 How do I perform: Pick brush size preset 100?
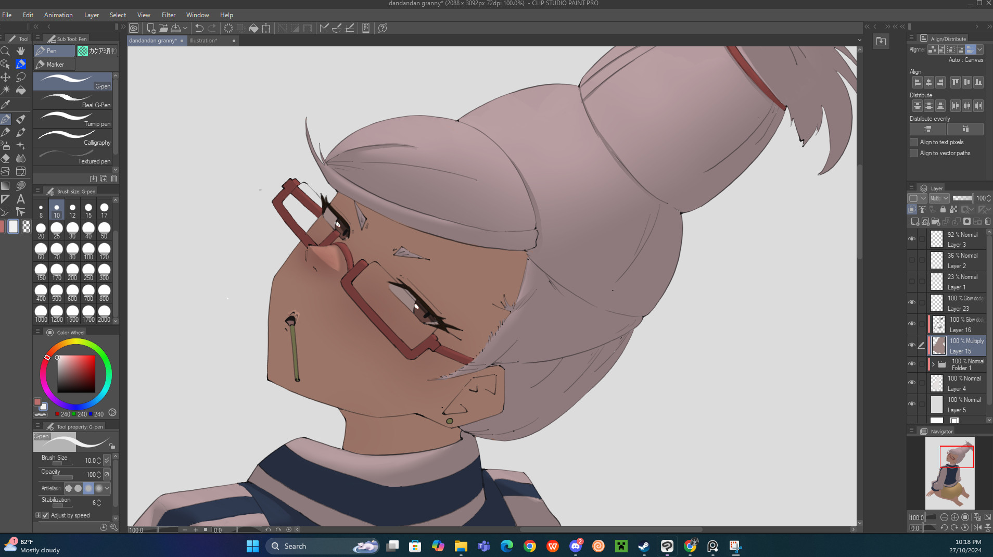click(x=88, y=251)
